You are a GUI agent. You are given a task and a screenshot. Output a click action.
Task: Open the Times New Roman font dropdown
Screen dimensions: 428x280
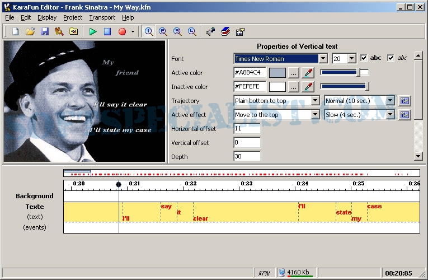pyautogui.click(x=323, y=59)
